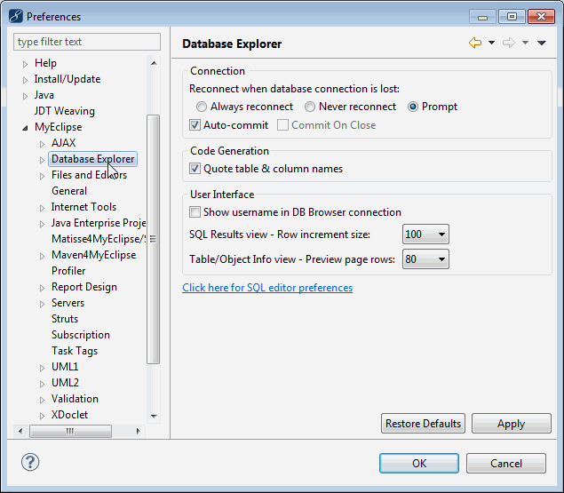Click the back navigation arrow icon
The image size is (564, 493).
click(475, 44)
